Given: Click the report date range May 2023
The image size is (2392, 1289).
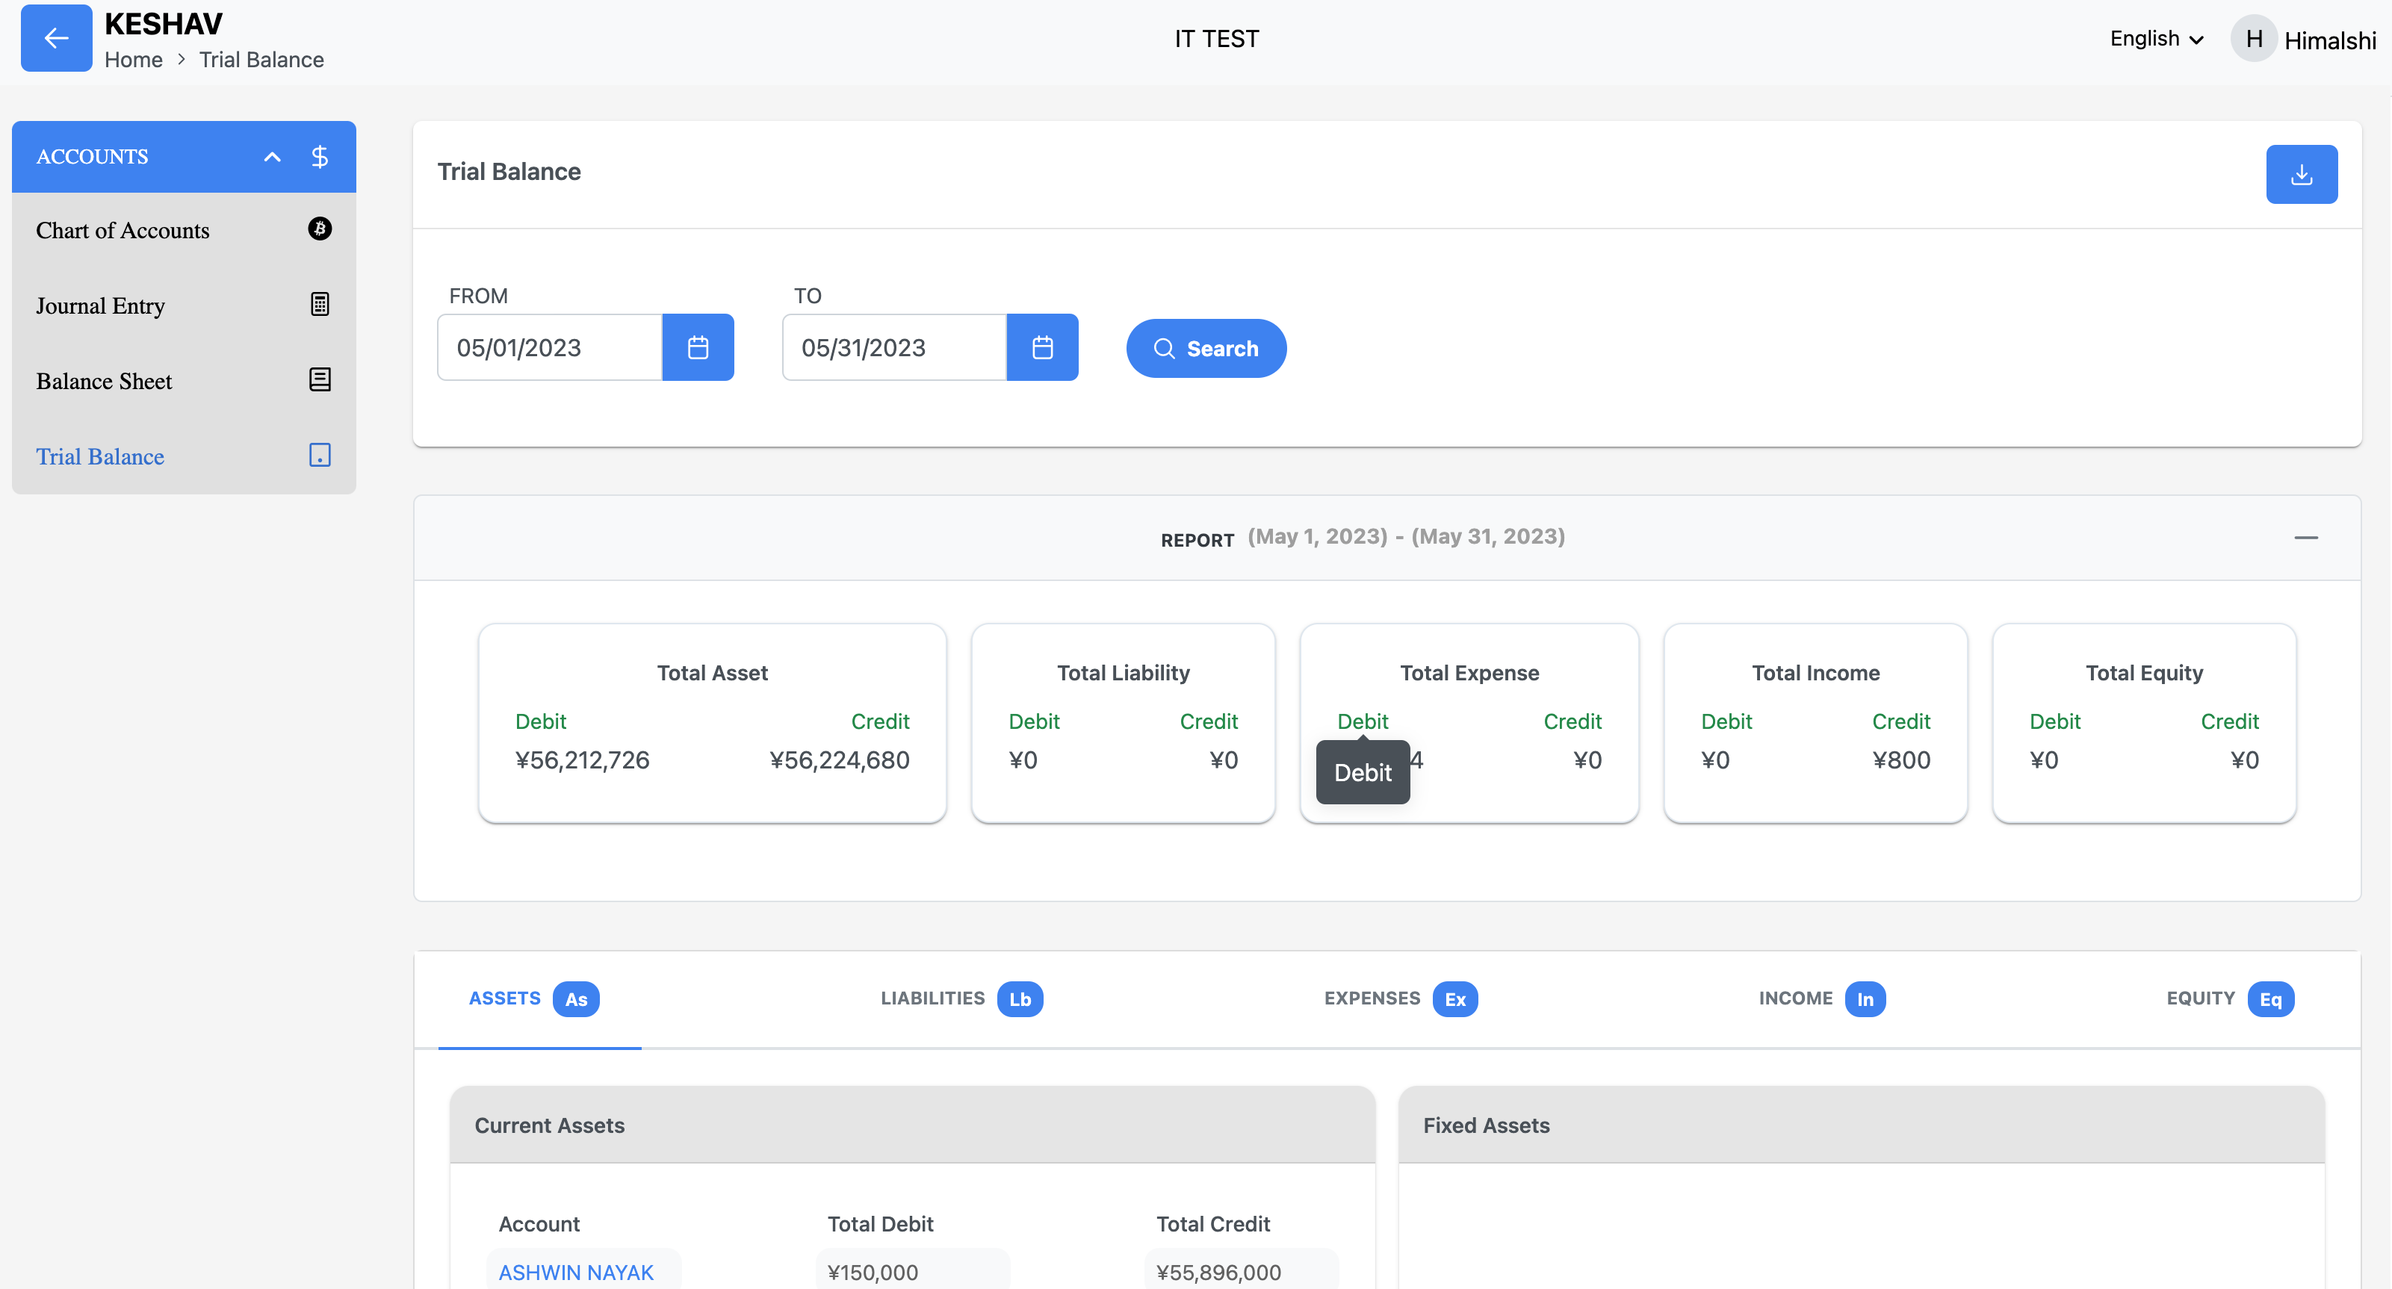Looking at the screenshot, I should [x=1406, y=536].
